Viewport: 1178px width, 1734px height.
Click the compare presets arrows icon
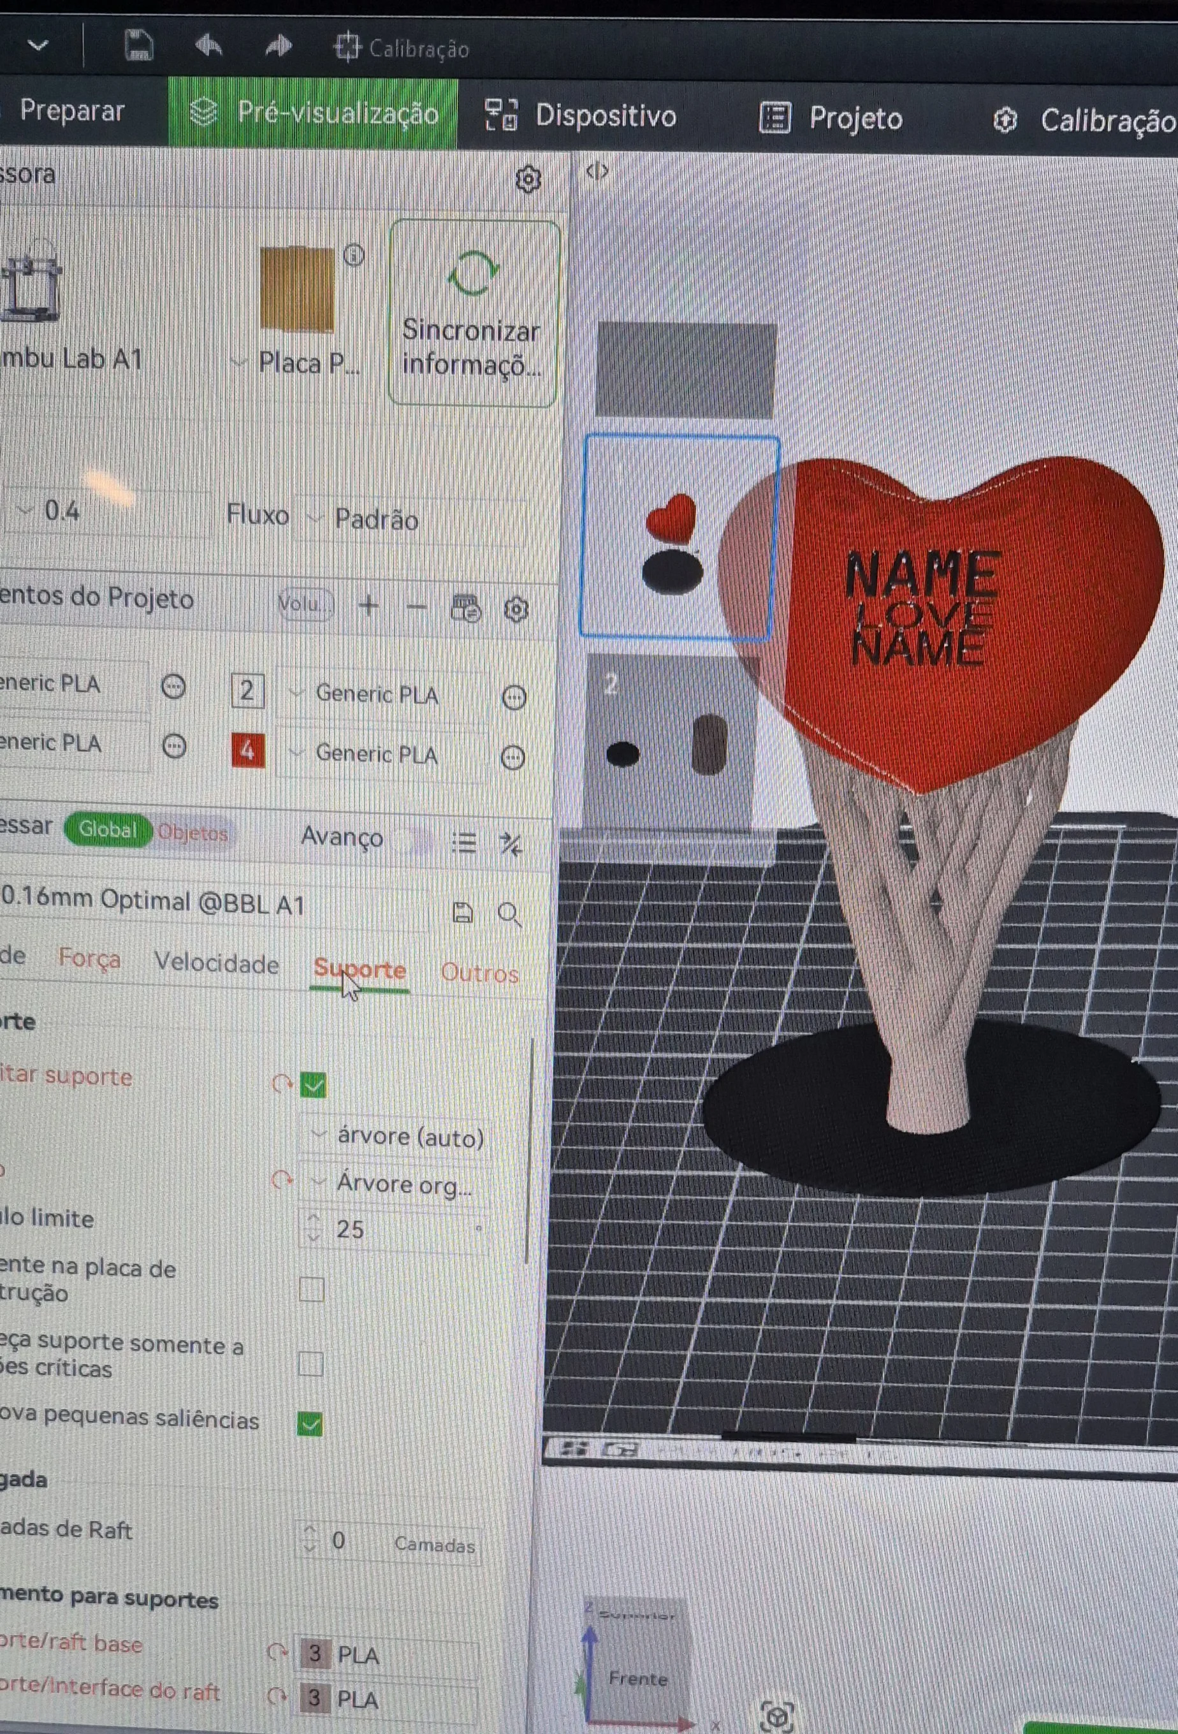[511, 844]
